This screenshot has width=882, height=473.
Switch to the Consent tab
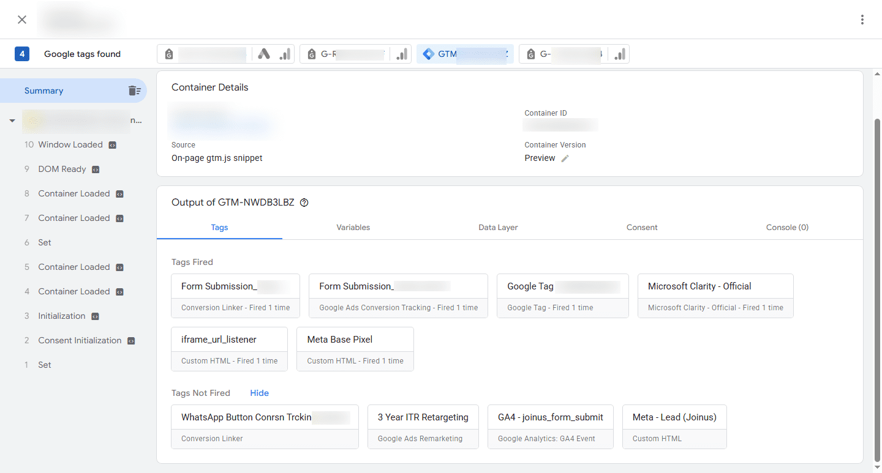click(641, 227)
